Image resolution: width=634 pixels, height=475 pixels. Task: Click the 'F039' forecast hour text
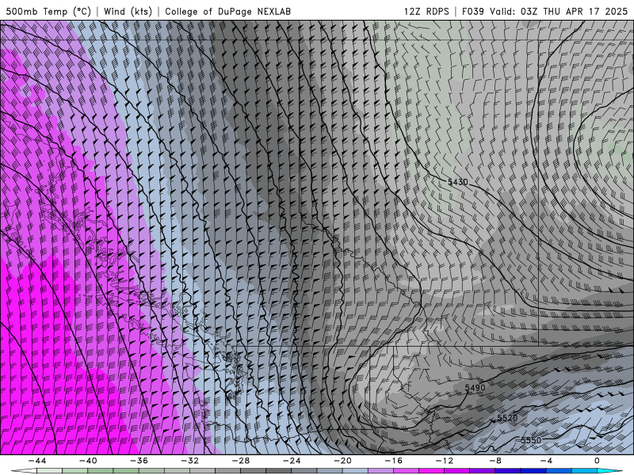[x=472, y=11]
